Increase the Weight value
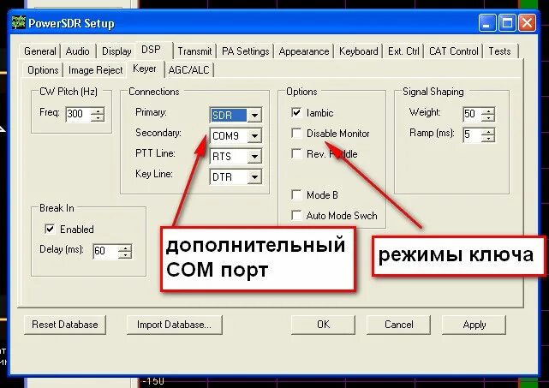Screen dimensions: 549x388 click(487, 110)
